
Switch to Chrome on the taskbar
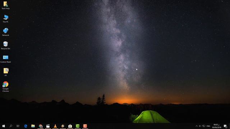coord(41,126)
